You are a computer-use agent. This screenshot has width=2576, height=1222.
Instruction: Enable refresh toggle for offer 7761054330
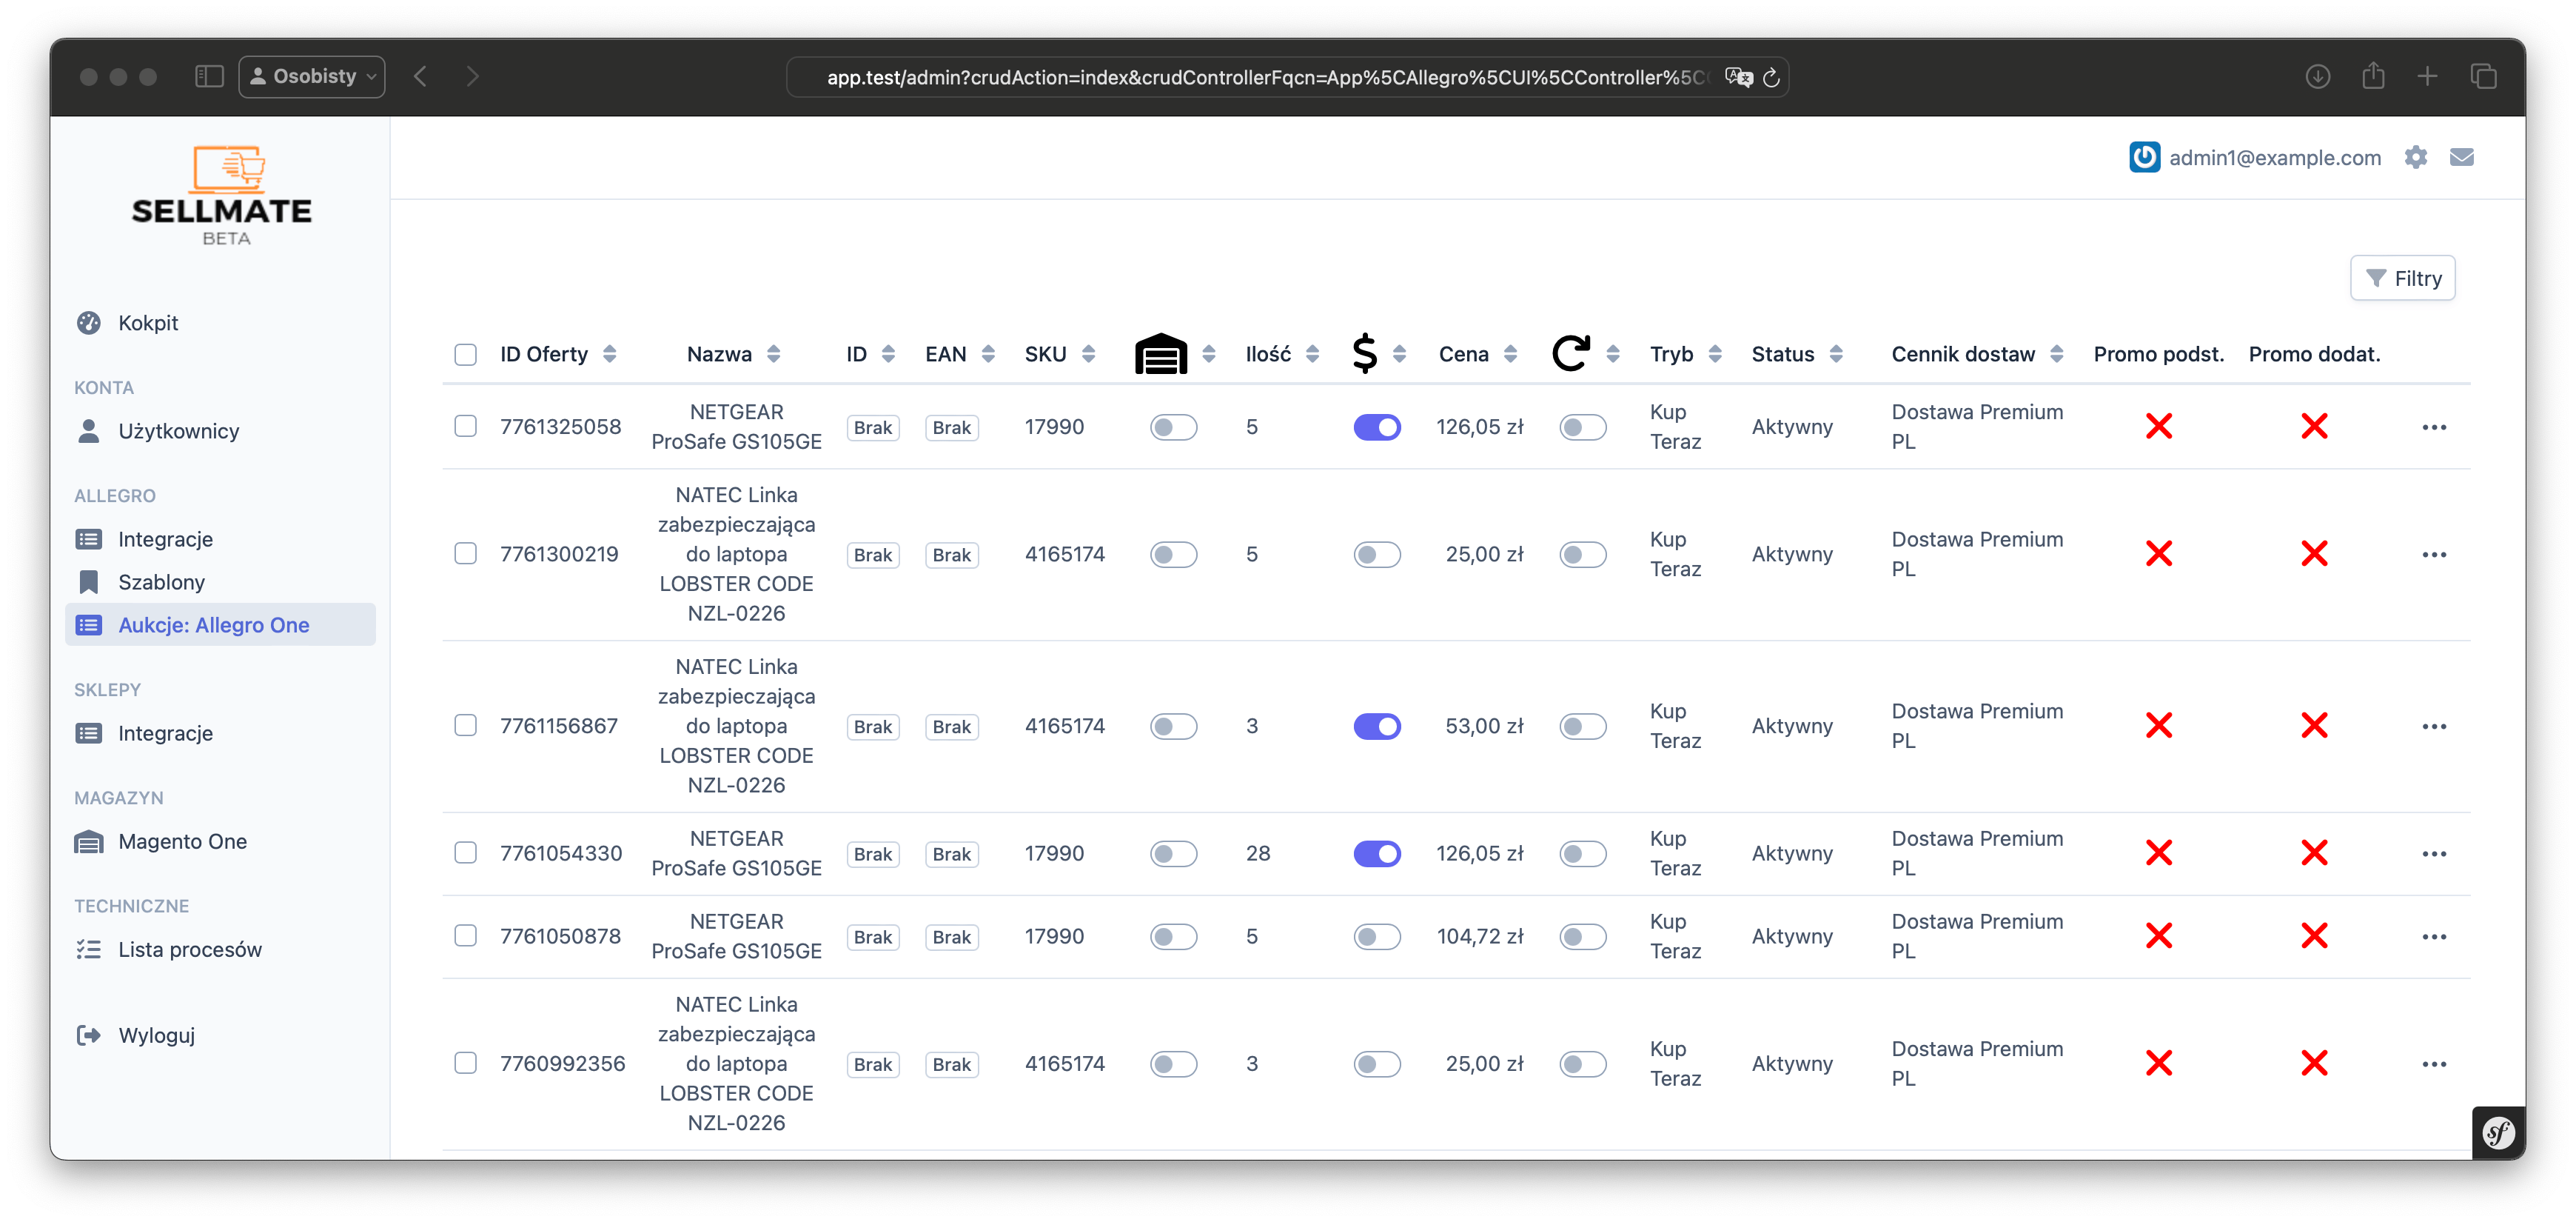tap(1583, 854)
